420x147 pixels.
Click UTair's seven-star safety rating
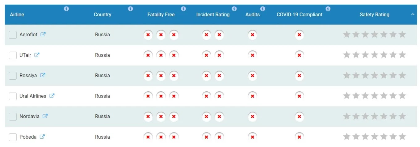(x=374, y=55)
